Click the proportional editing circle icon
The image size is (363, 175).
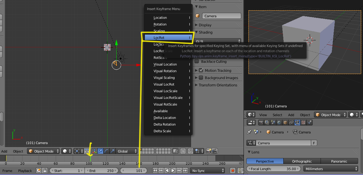(x=183, y=151)
